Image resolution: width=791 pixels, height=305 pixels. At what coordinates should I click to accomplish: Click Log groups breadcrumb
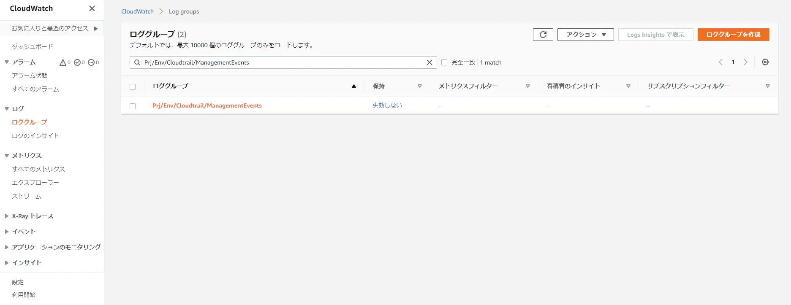coord(184,11)
